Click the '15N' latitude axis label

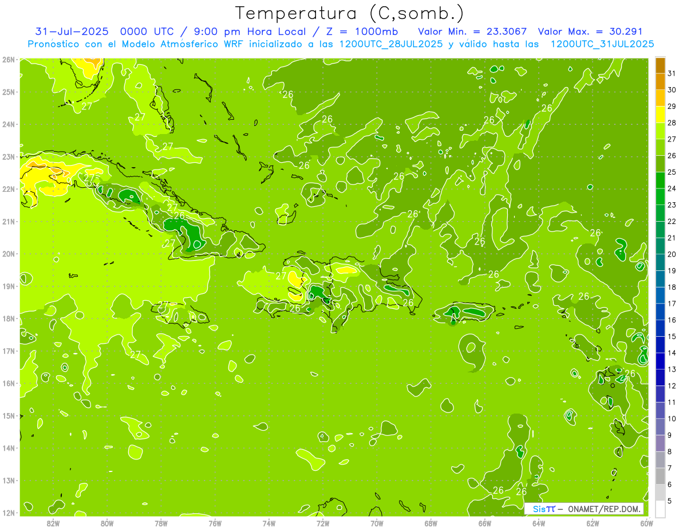click(8, 415)
